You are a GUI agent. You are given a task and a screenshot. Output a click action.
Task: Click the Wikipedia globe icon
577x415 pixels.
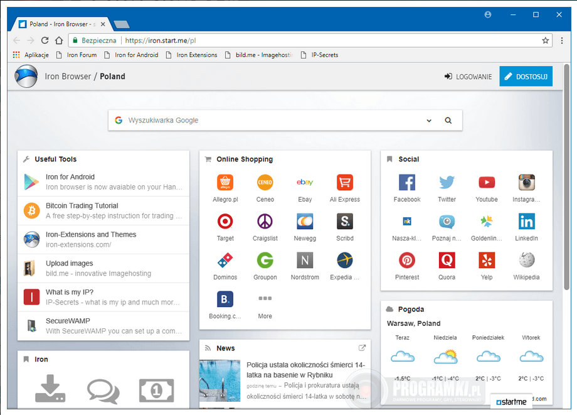527,261
